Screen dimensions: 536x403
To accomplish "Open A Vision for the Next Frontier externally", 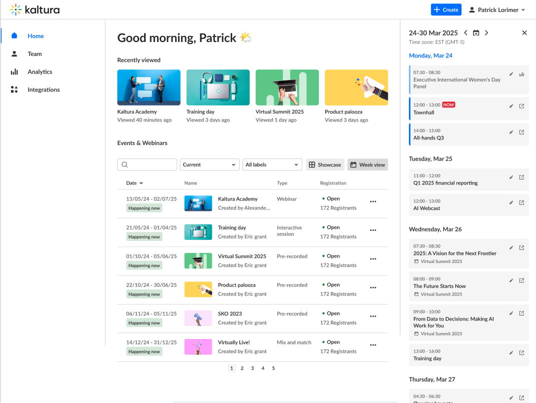I will point(521,247).
